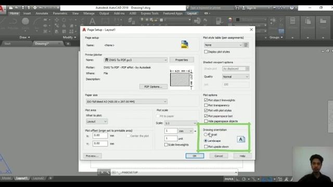
Task: Click the Help question mark icon in title bar
Action: point(292,8)
